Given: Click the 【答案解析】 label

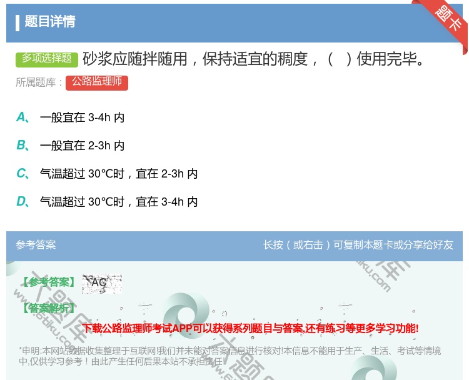Looking at the screenshot, I should pyautogui.click(x=49, y=308).
